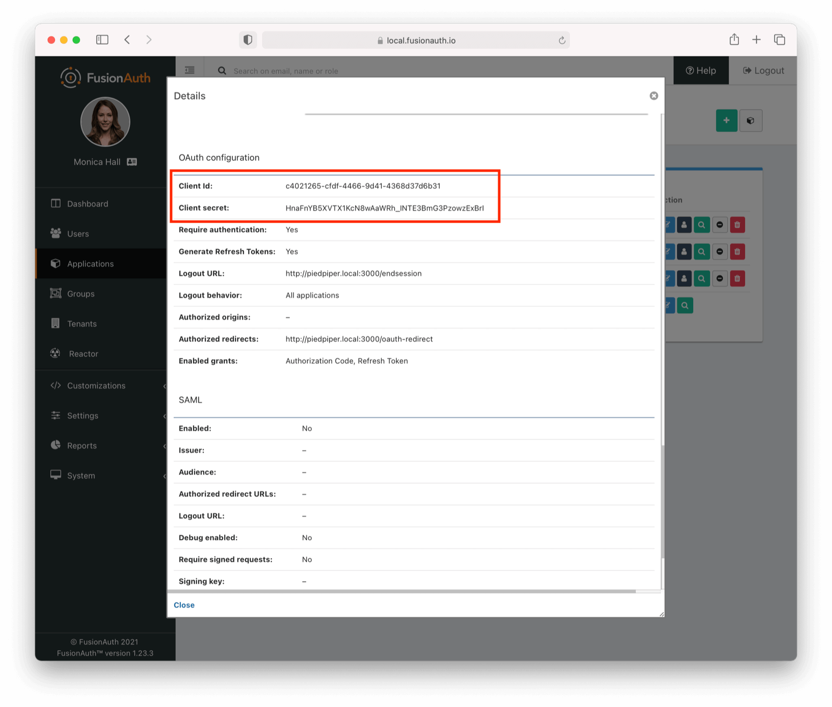
Task: Open a new tab with the plus icon
Action: pos(757,40)
